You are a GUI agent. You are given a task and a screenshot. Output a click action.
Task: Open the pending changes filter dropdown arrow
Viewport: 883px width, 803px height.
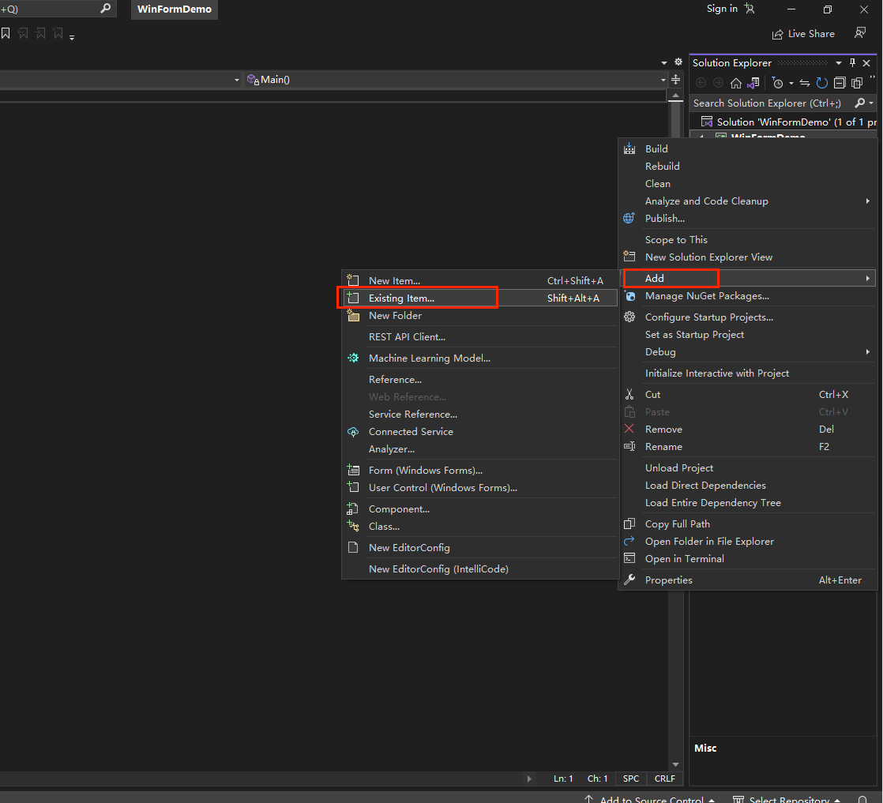coord(791,84)
